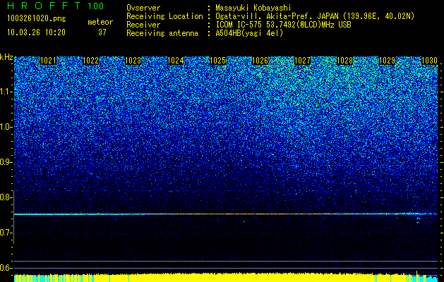Viewport: 444px width, 282px height.
Task: Click the Ovserver field label
Action: click(x=143, y=8)
